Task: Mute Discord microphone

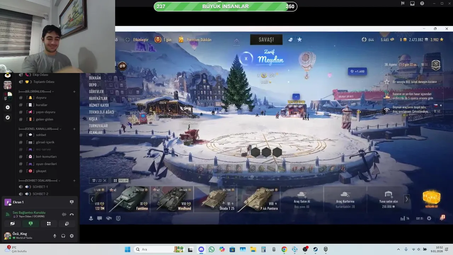Action: 55,236
